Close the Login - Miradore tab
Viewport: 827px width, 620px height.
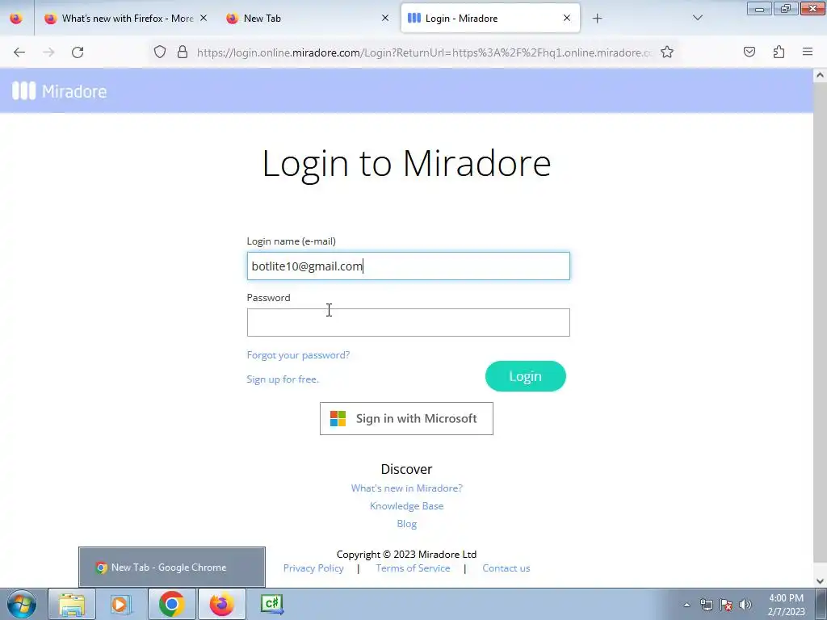tap(567, 18)
